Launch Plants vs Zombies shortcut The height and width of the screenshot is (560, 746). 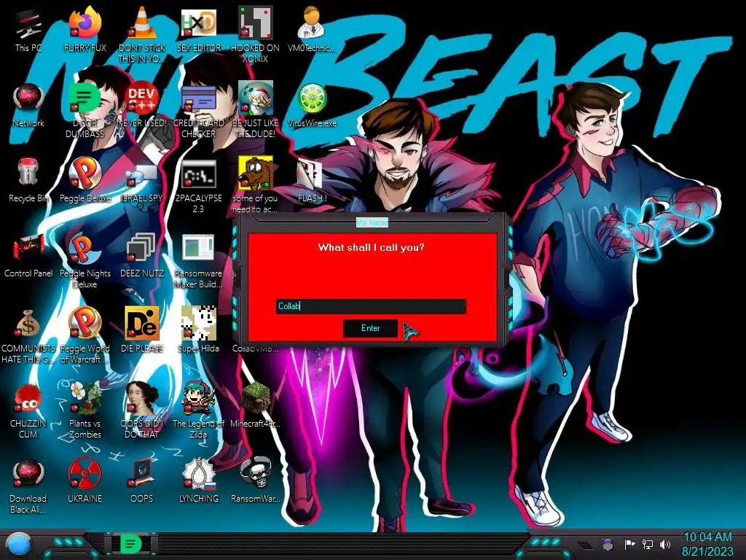click(x=85, y=398)
